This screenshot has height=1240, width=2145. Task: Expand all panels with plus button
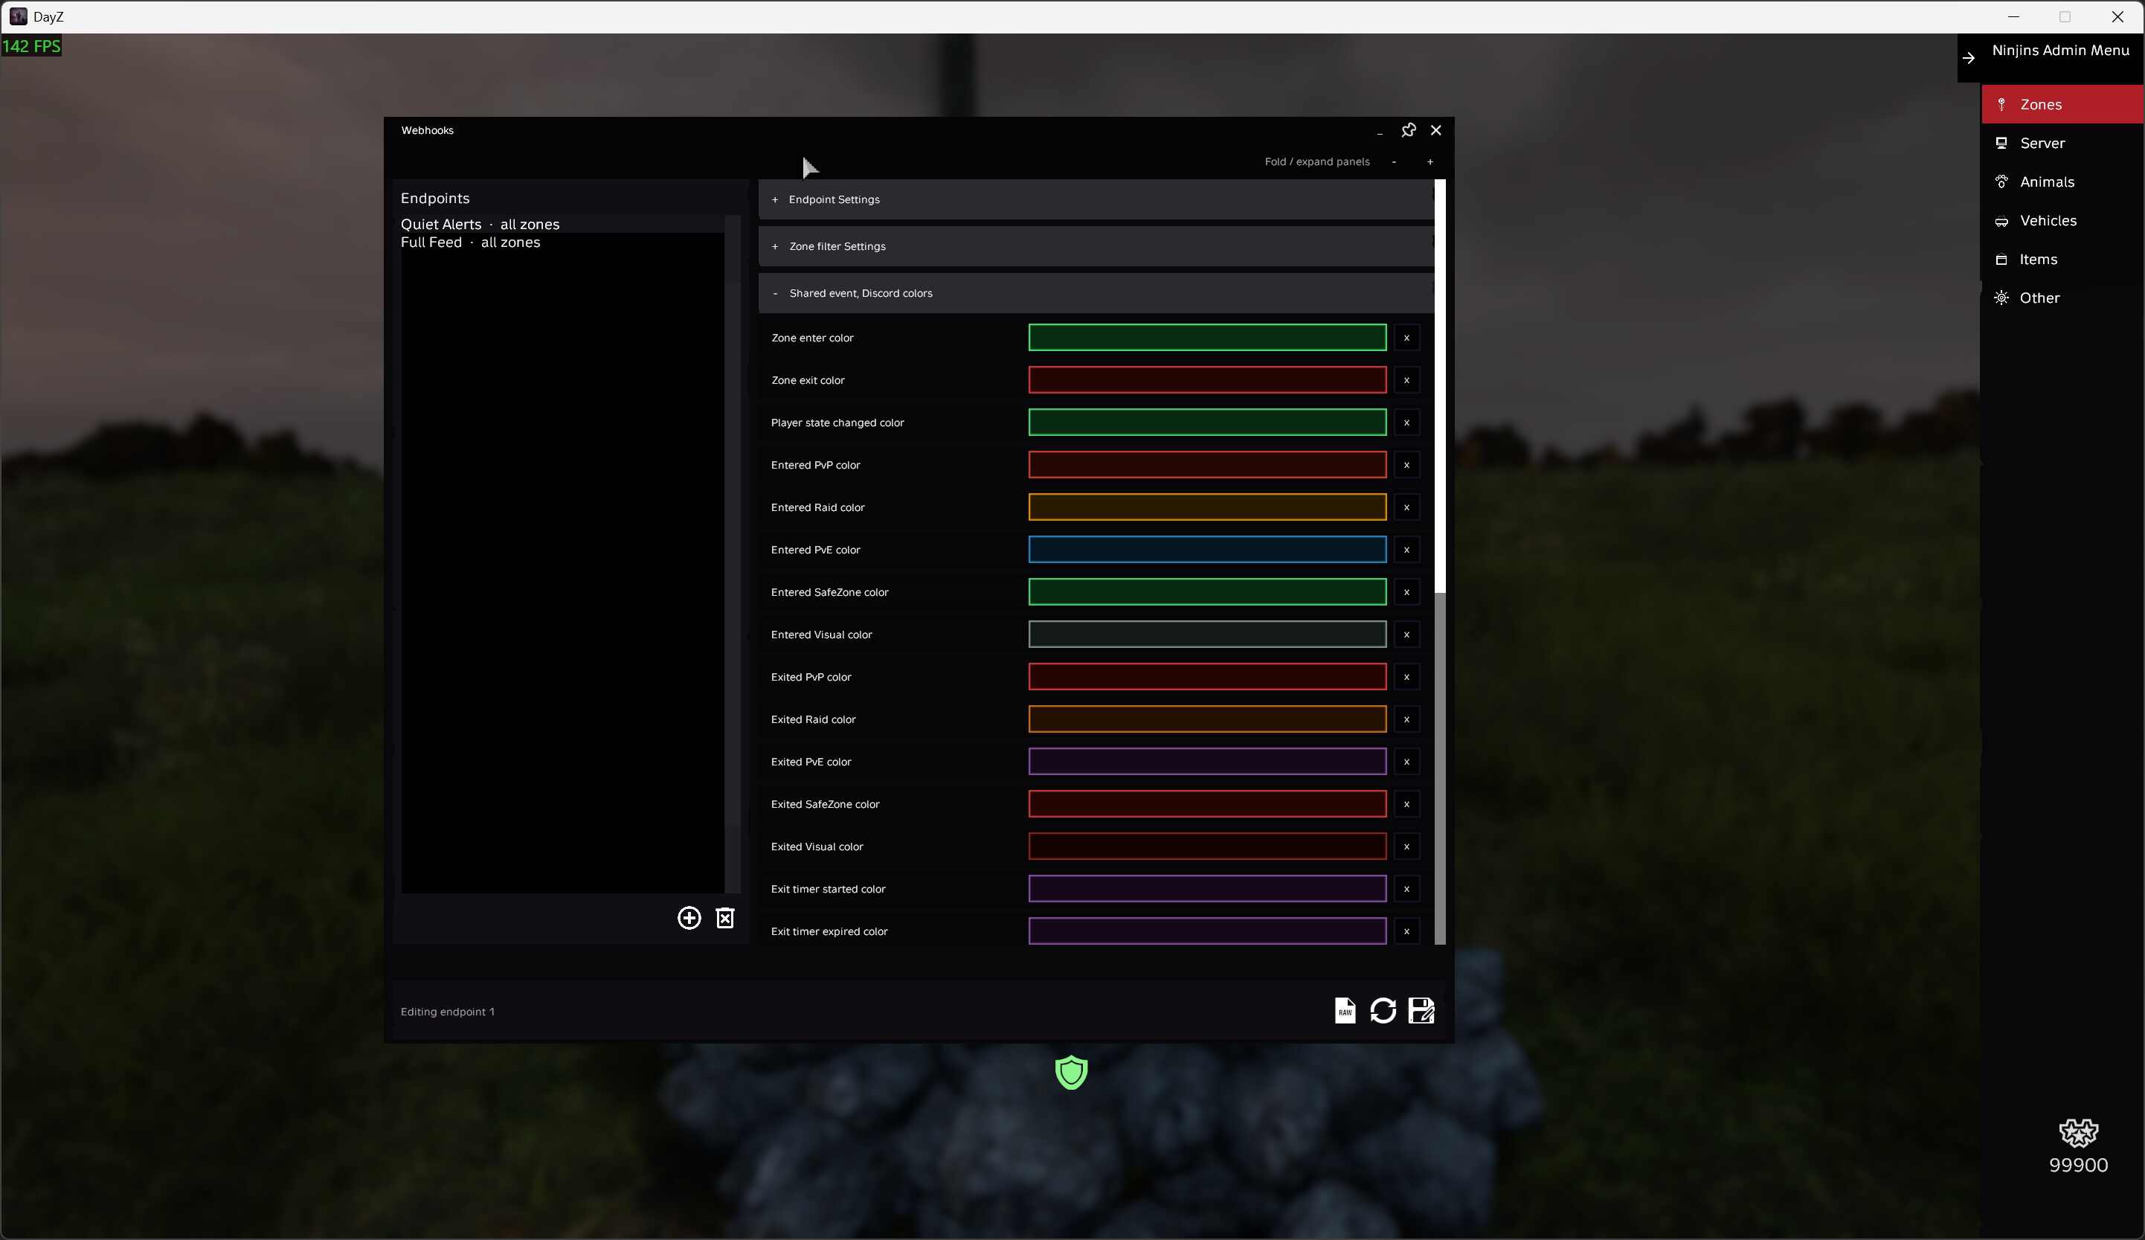(1430, 161)
